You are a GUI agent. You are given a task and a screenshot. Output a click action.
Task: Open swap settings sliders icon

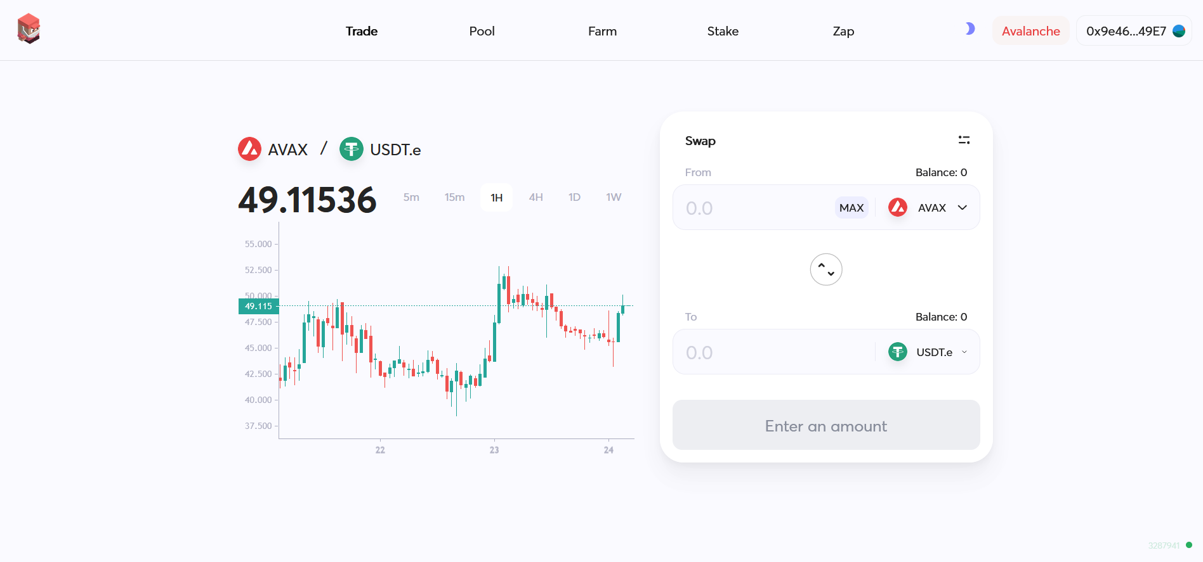pyautogui.click(x=964, y=140)
